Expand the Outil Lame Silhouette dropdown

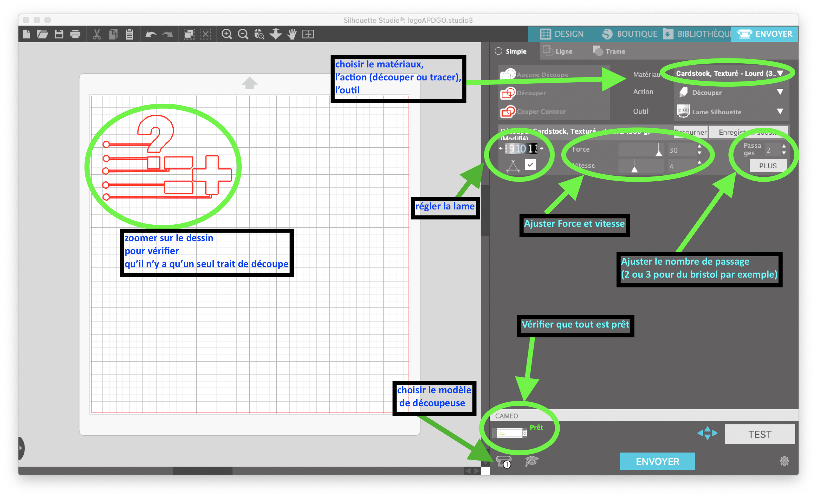[731, 111]
